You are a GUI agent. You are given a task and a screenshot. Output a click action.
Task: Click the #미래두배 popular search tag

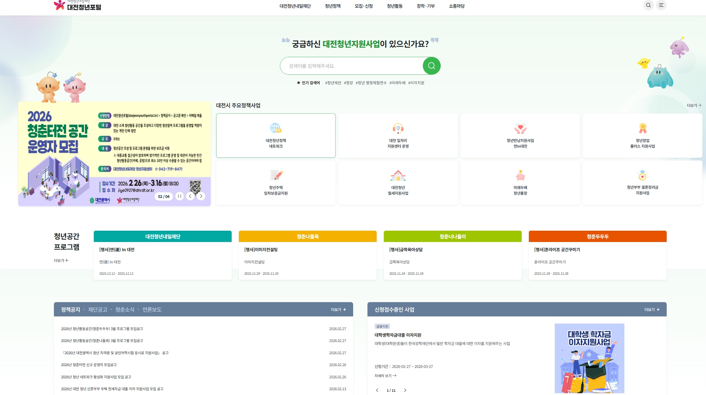[397, 83]
